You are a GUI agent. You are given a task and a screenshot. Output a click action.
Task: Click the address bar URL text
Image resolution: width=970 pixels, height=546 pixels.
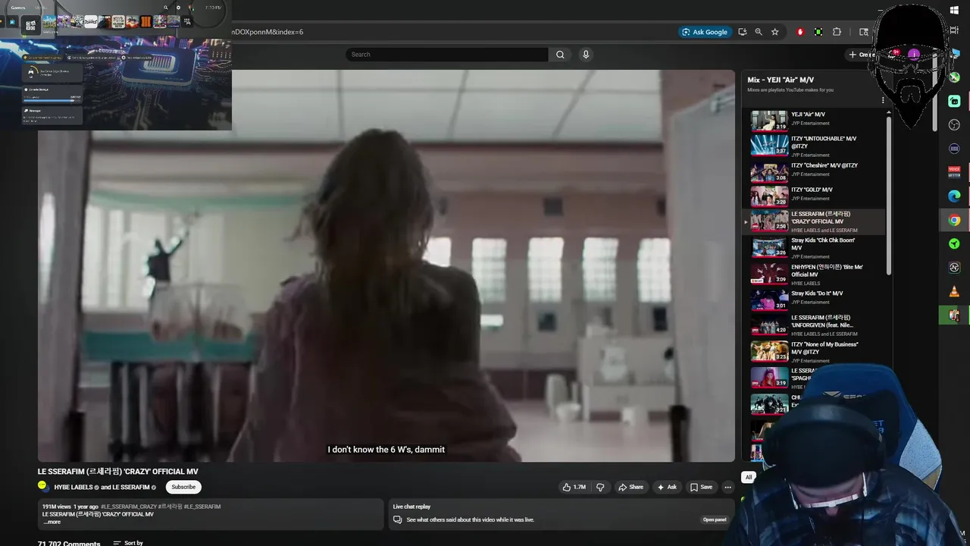[x=269, y=32]
